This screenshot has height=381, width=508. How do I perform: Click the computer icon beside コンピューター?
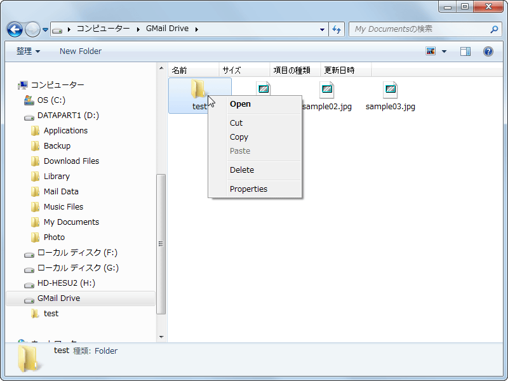[23, 85]
